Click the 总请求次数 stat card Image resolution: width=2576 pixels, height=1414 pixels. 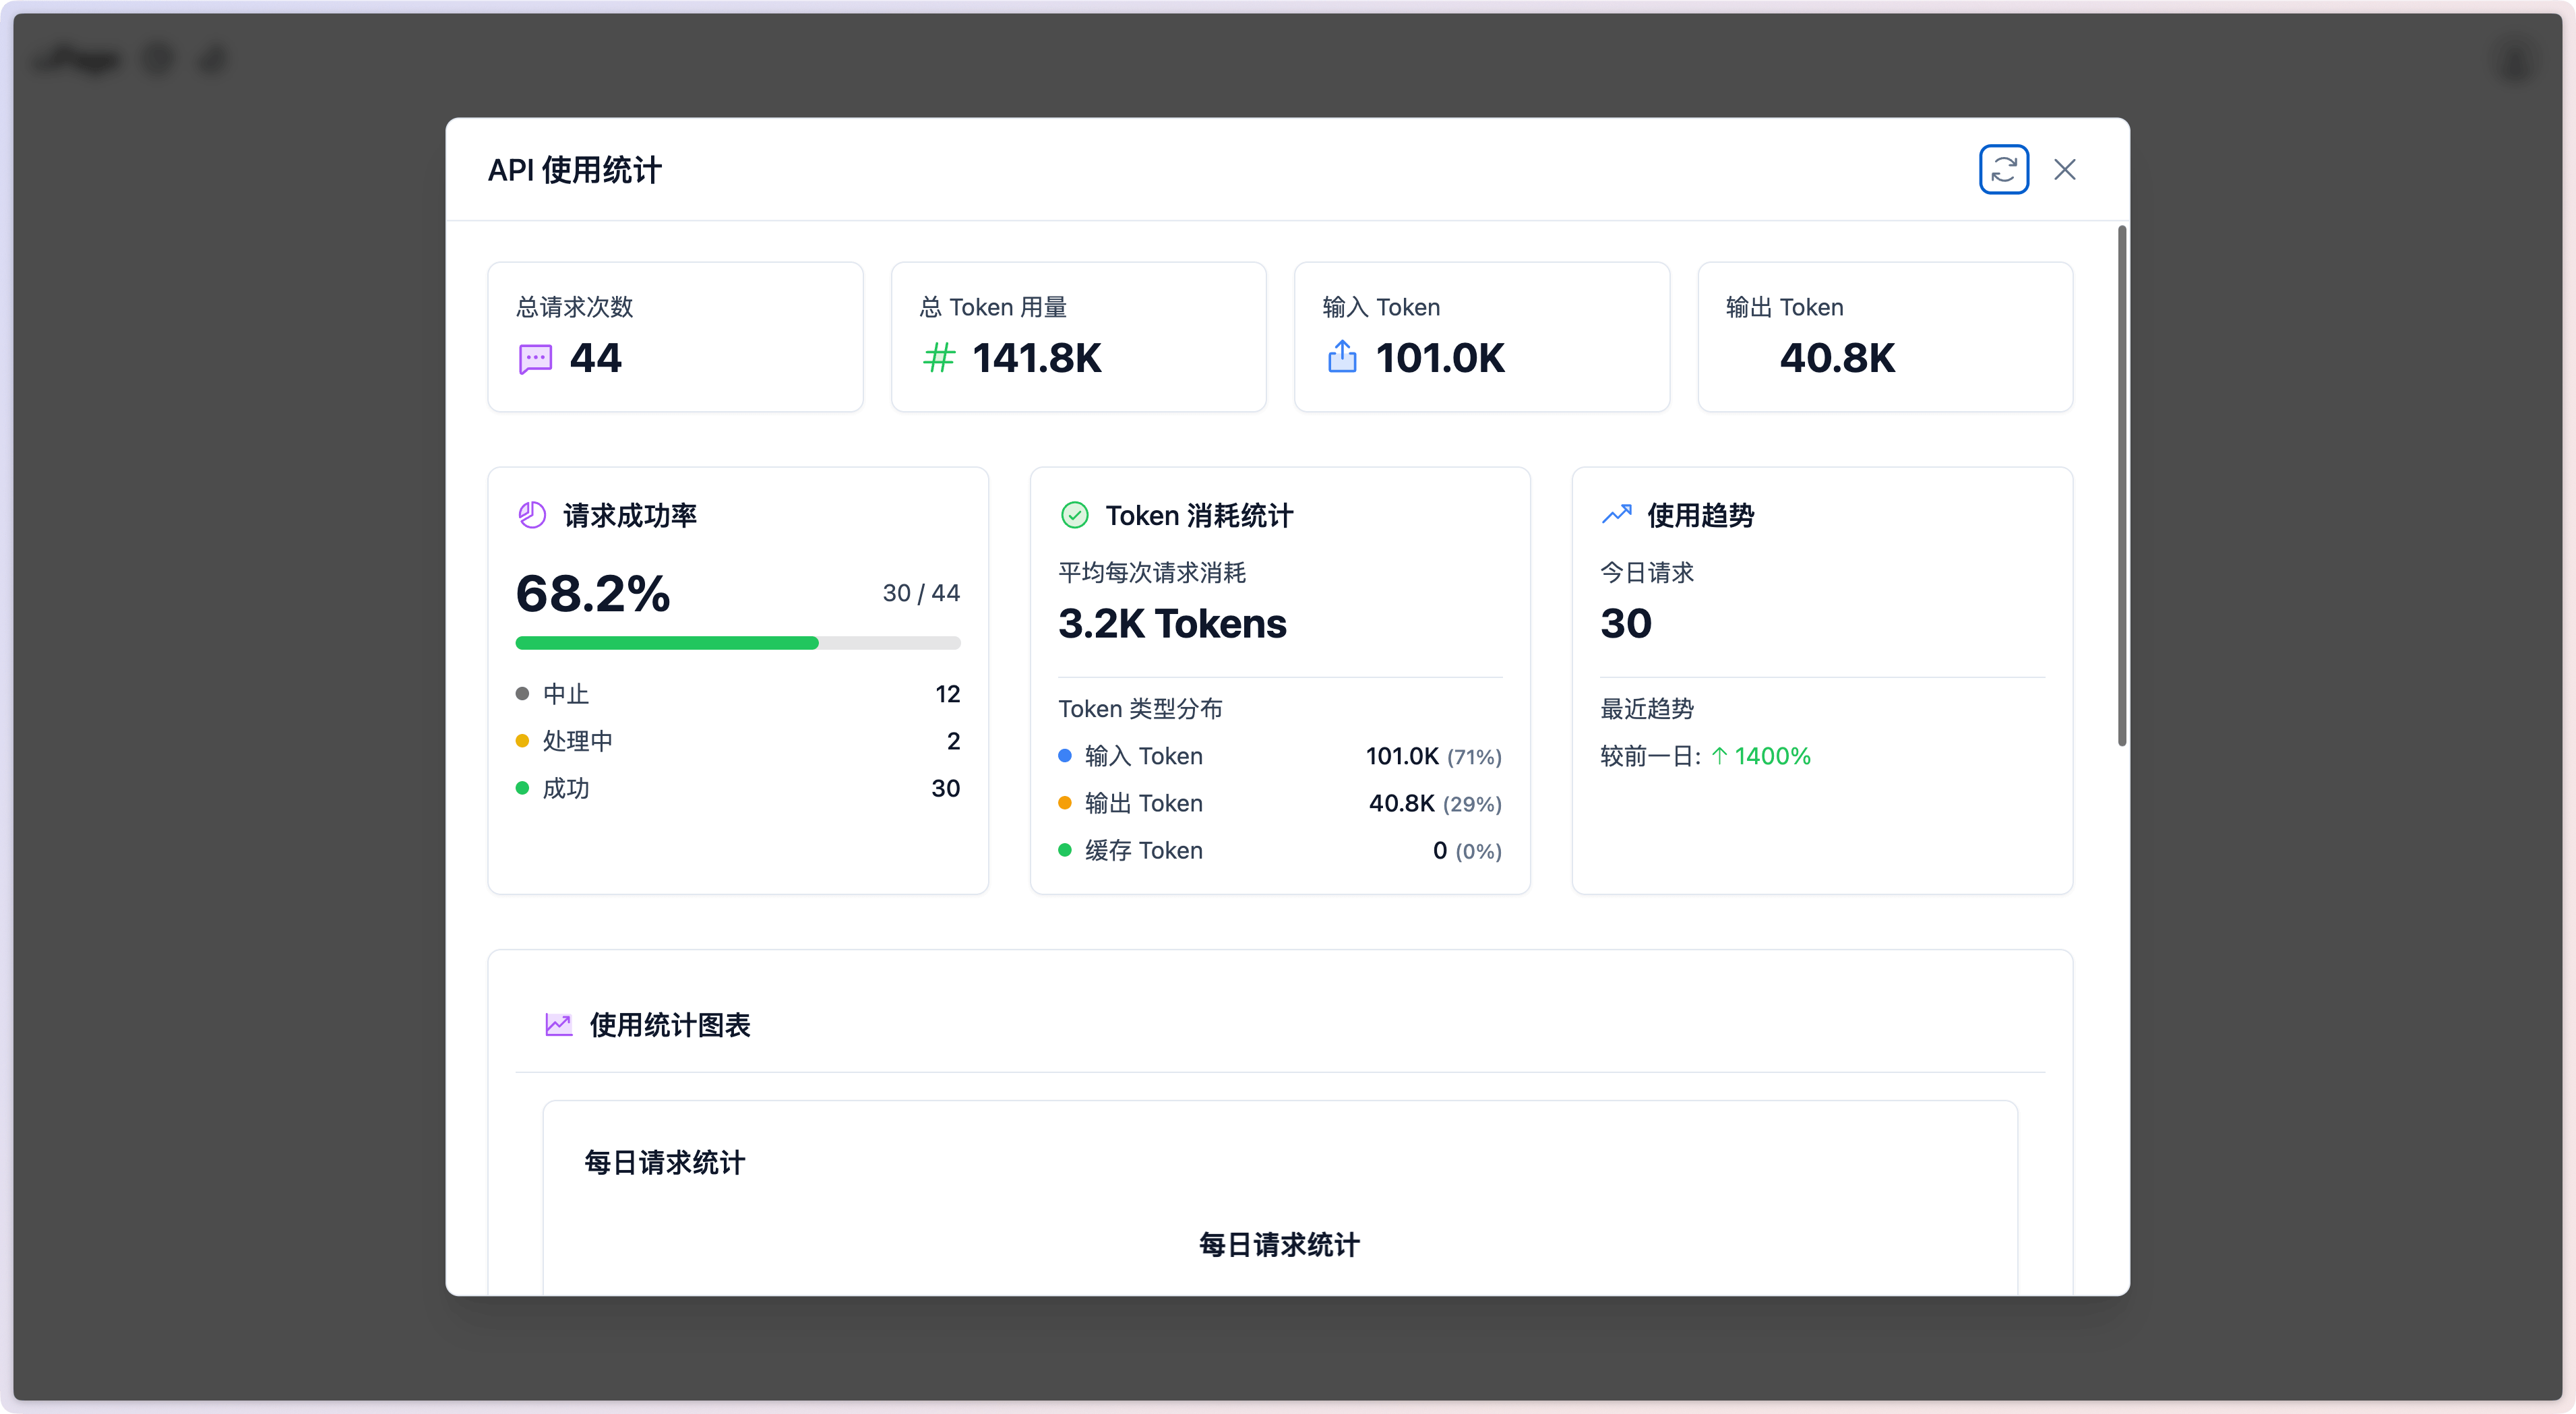[x=675, y=337]
